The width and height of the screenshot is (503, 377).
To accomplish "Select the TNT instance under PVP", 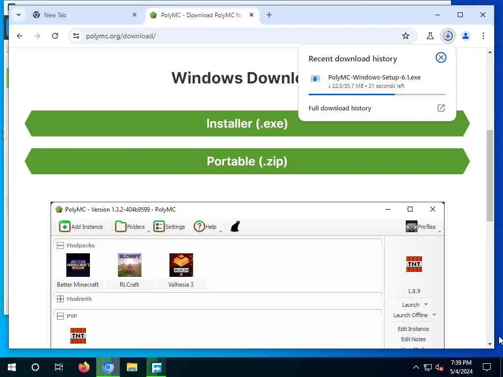I will pyautogui.click(x=78, y=336).
